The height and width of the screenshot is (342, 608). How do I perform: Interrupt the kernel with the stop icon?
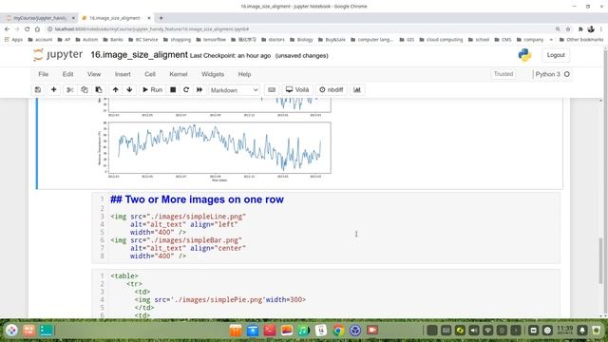point(173,90)
